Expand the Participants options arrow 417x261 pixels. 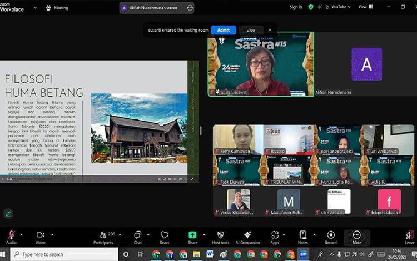pyautogui.click(x=120, y=235)
